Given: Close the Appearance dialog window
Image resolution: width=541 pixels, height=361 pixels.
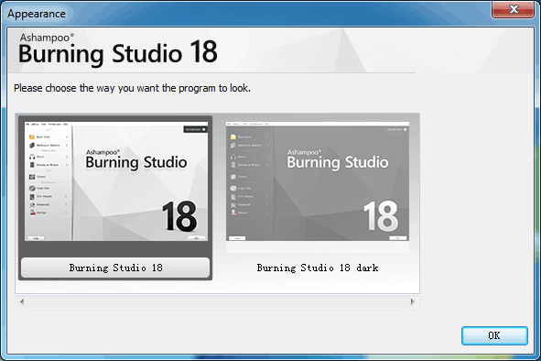Looking at the screenshot, I should click(x=513, y=9).
